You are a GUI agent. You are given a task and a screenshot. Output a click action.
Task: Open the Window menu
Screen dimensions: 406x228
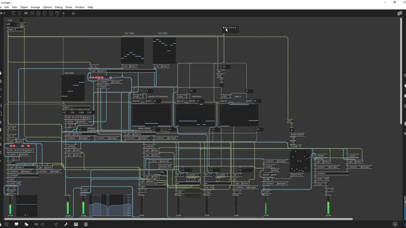click(80, 7)
